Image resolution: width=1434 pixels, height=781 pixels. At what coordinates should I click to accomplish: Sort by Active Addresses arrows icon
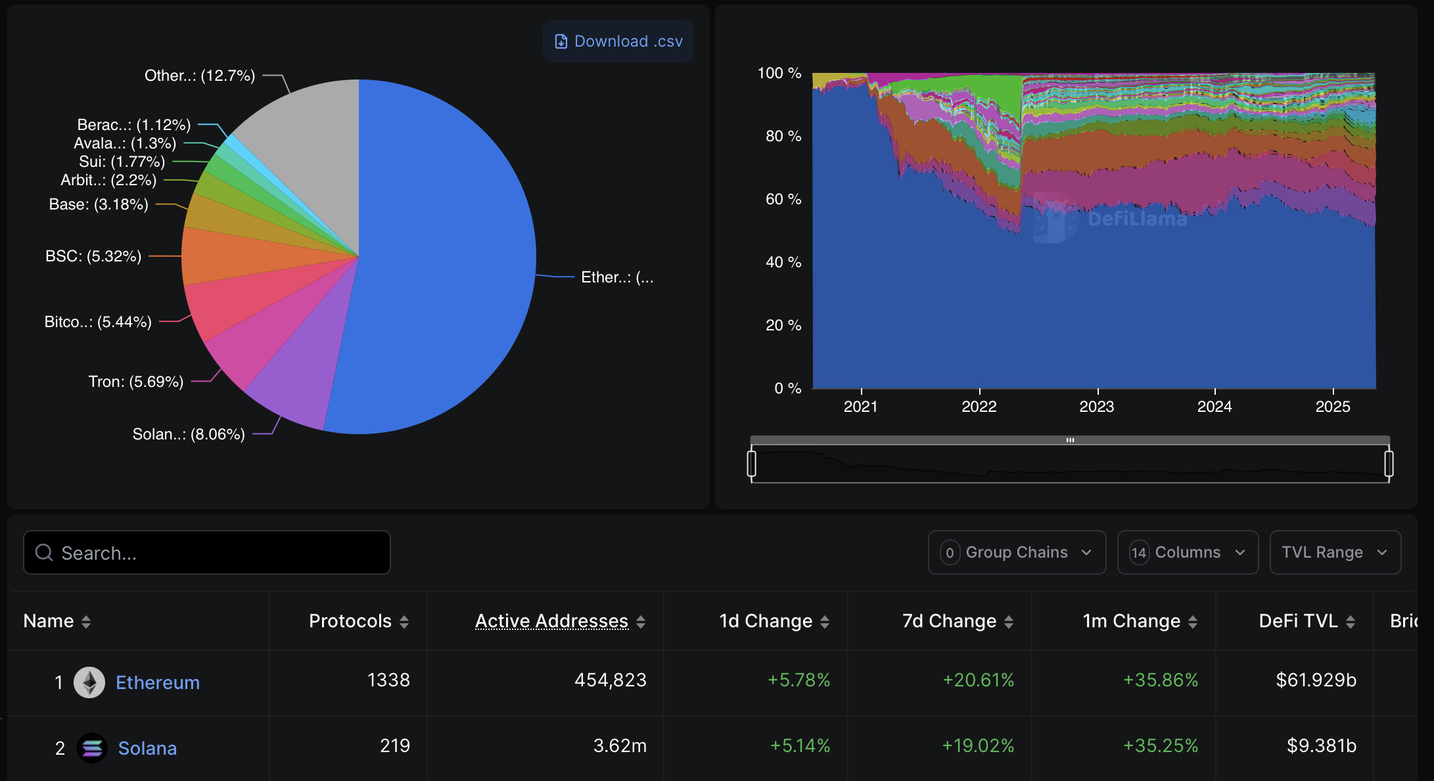click(x=641, y=622)
